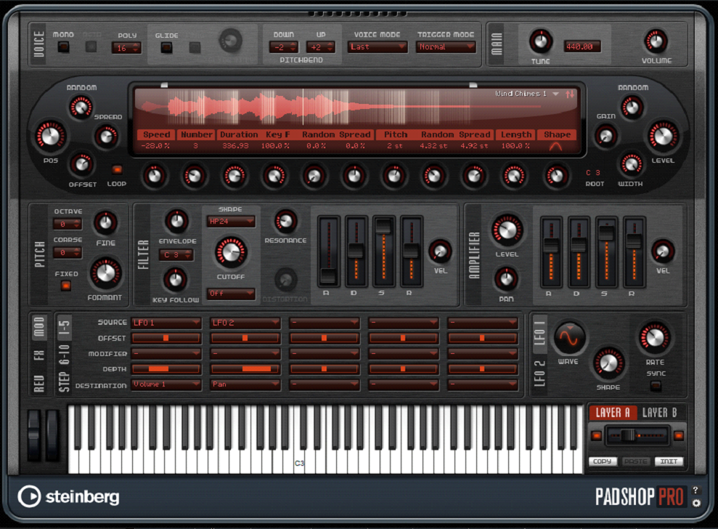Click the filter Cutoff knob
Image resolution: width=718 pixels, height=529 pixels.
pyautogui.click(x=231, y=251)
